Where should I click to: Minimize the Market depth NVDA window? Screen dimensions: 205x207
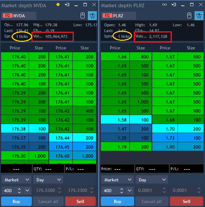pos(76,5)
